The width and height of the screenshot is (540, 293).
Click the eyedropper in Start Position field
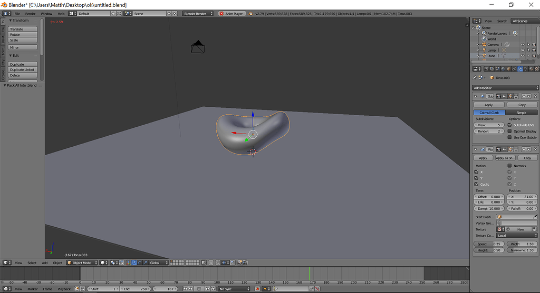pyautogui.click(x=535, y=217)
